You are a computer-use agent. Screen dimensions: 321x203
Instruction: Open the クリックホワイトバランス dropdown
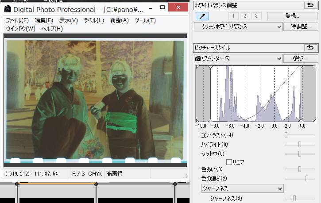click(x=238, y=27)
